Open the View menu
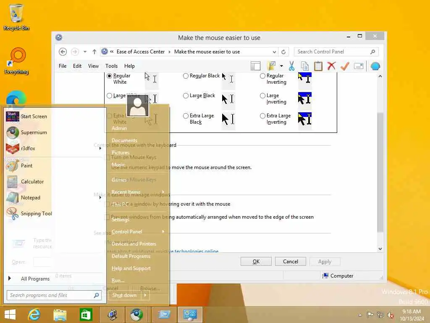Image resolution: width=430 pixels, height=323 pixels. coord(93,66)
